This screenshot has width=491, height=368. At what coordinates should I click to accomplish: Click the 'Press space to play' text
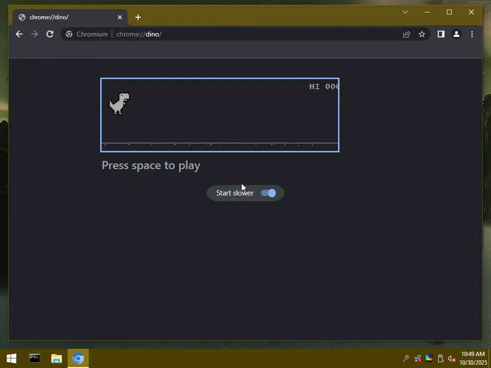(x=151, y=165)
